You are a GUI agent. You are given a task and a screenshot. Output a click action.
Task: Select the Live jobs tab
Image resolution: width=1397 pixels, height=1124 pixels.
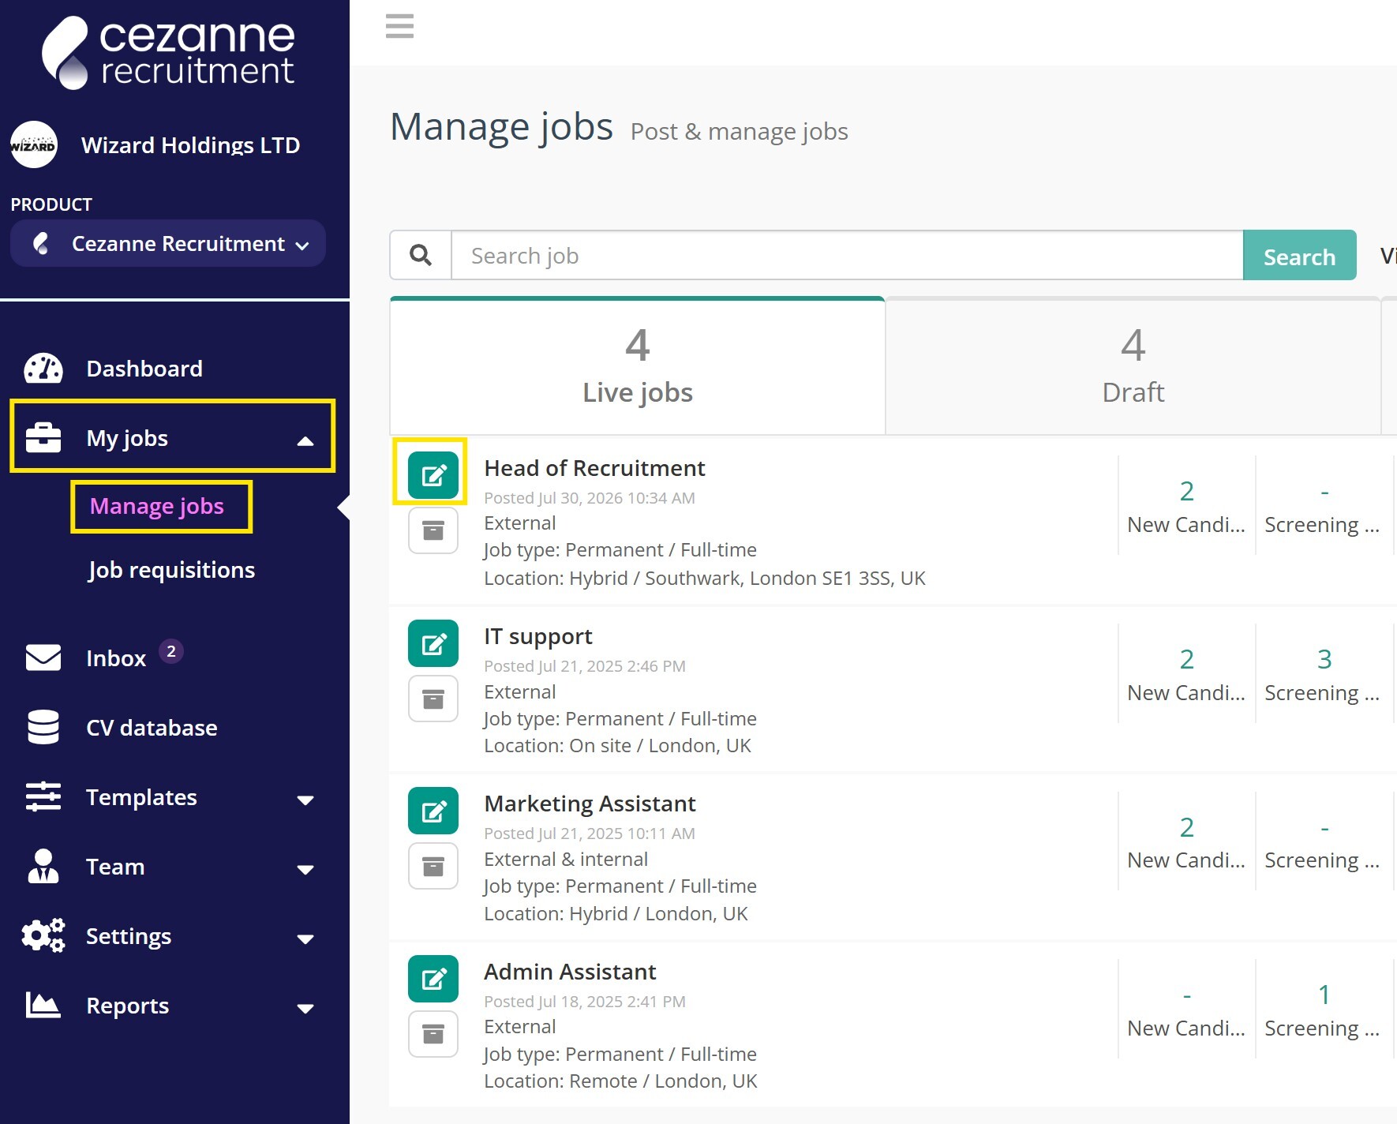(638, 366)
